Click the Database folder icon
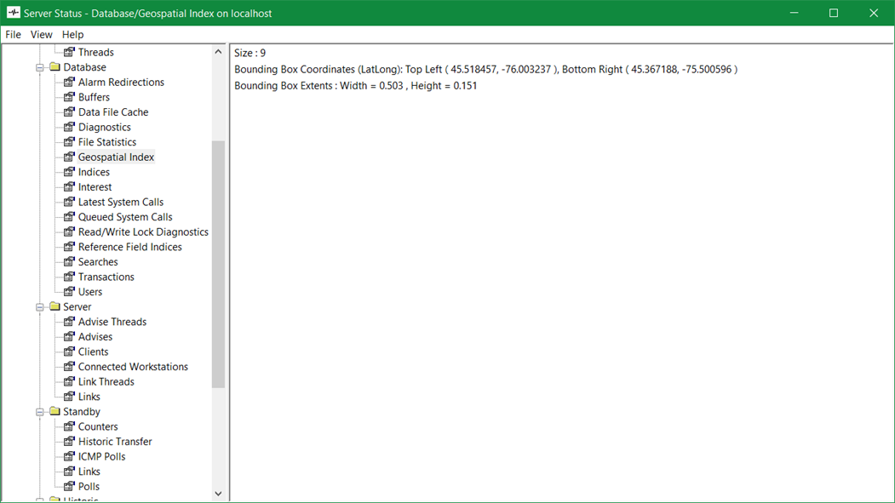The image size is (895, 503). pos(55,67)
